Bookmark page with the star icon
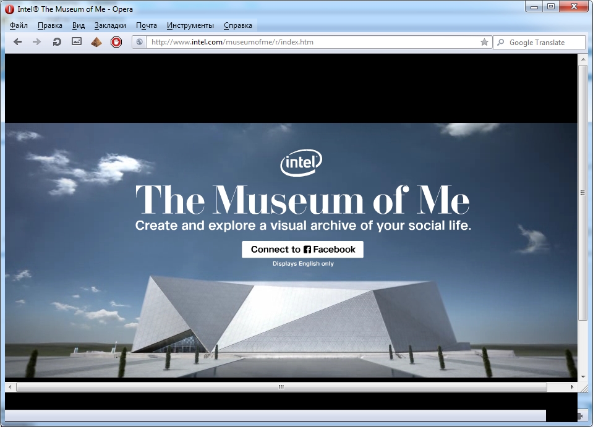The image size is (593, 427). (484, 42)
